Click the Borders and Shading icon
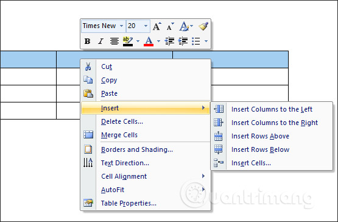The height and width of the screenshot is (222, 338). pos(88,149)
